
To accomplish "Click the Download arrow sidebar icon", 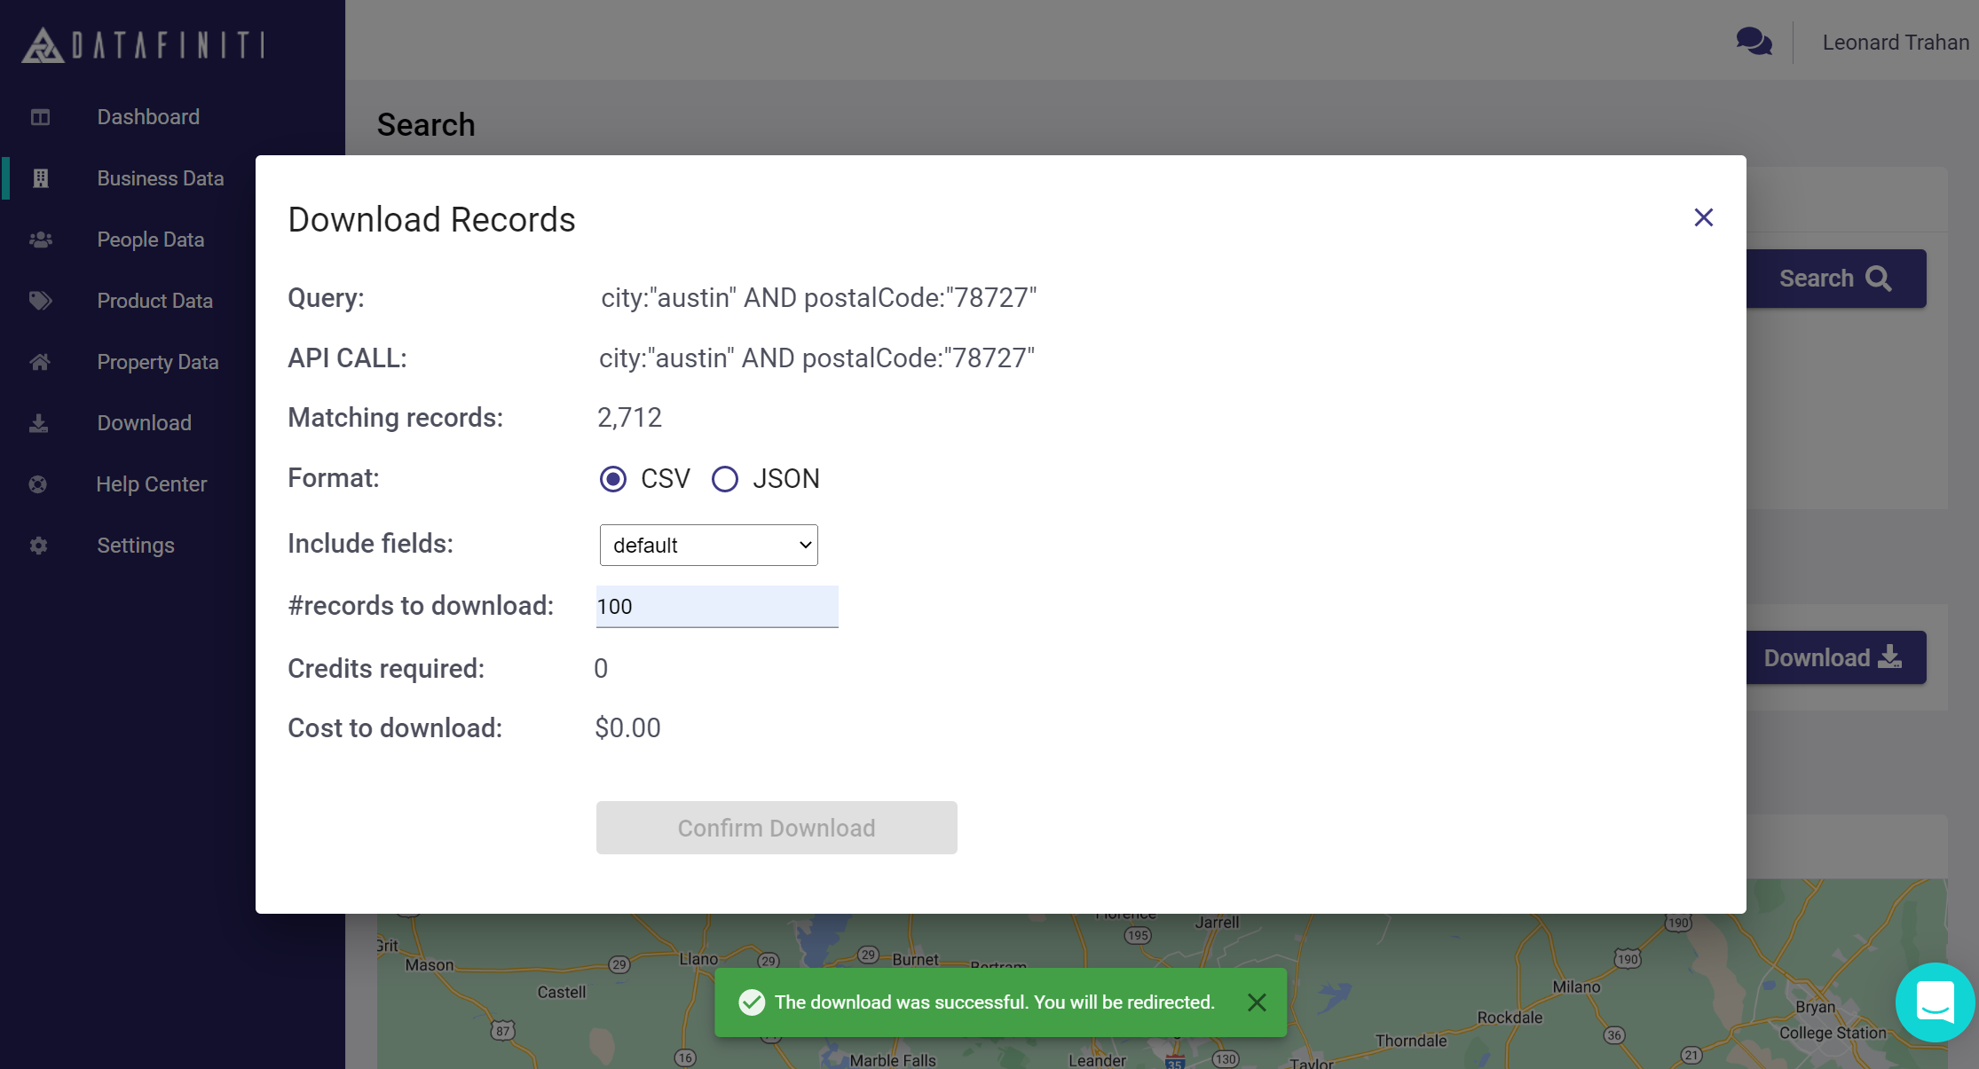I will (39, 423).
